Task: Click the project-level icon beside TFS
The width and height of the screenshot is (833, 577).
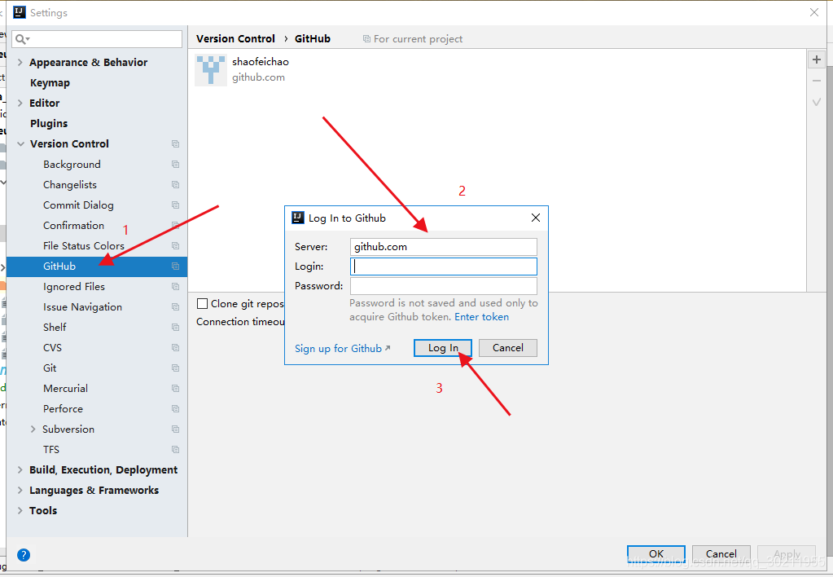Action: tap(175, 450)
